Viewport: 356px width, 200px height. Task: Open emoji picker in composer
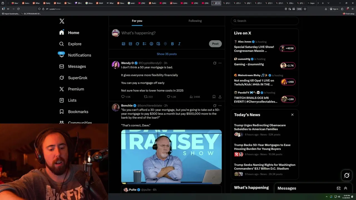[x=151, y=44]
